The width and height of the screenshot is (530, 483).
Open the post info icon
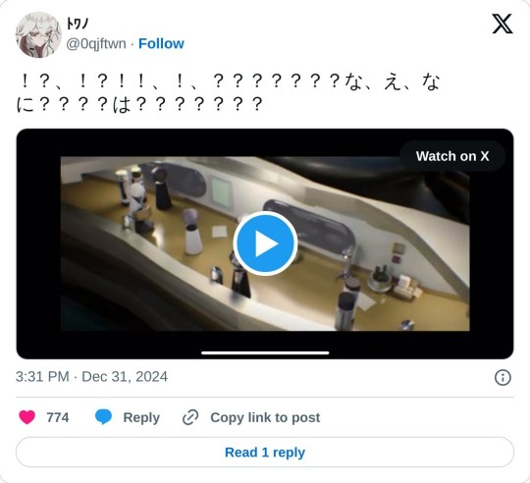coord(503,377)
